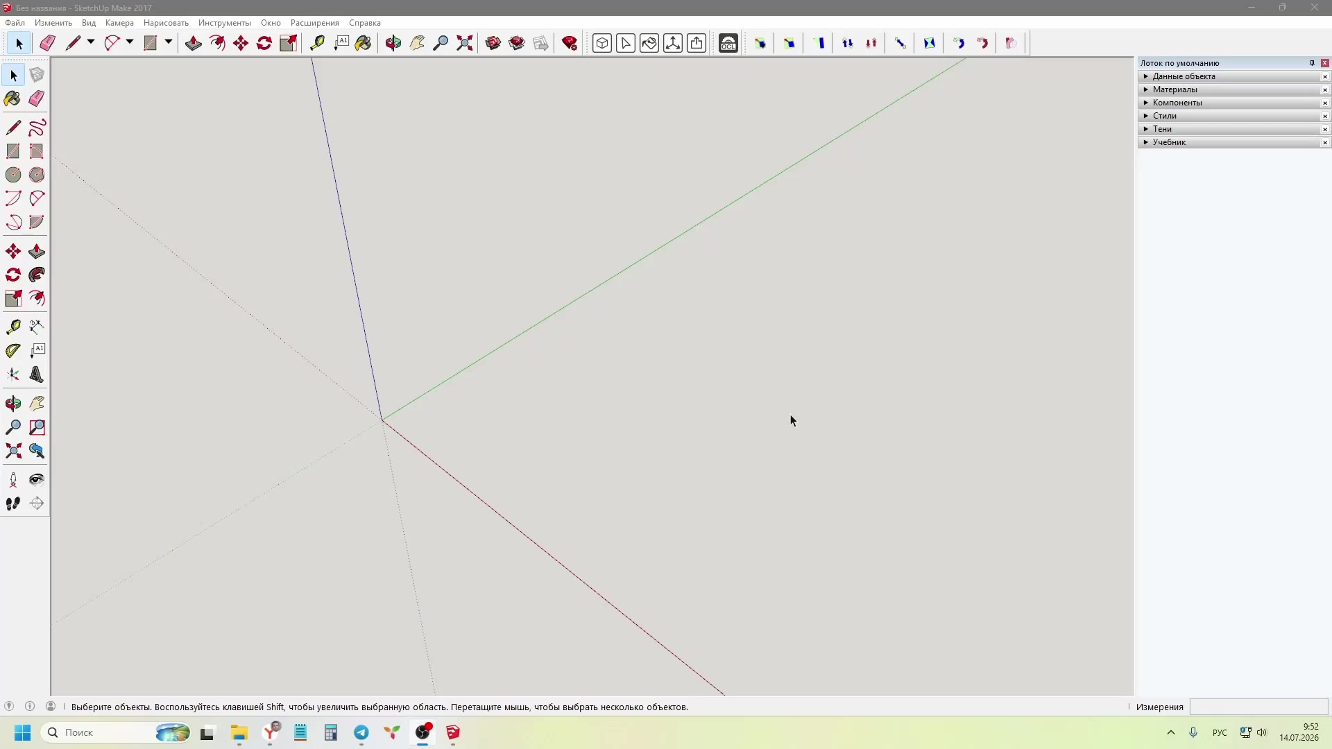
Task: Open Telegram from the taskbar
Action: tap(361, 733)
